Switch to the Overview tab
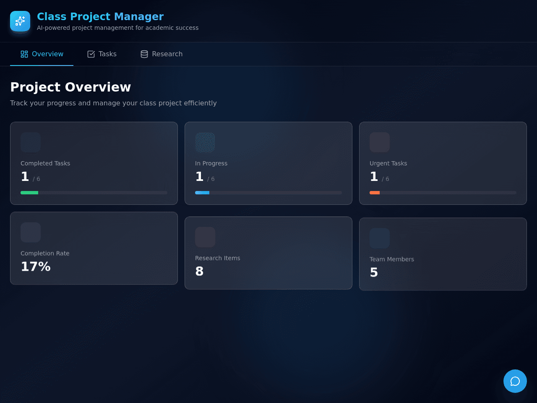 [x=42, y=54]
